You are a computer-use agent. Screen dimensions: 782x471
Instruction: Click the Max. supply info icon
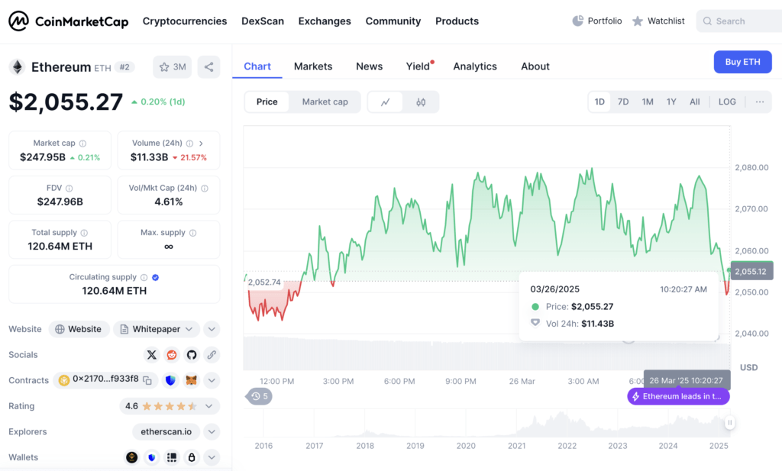click(193, 233)
